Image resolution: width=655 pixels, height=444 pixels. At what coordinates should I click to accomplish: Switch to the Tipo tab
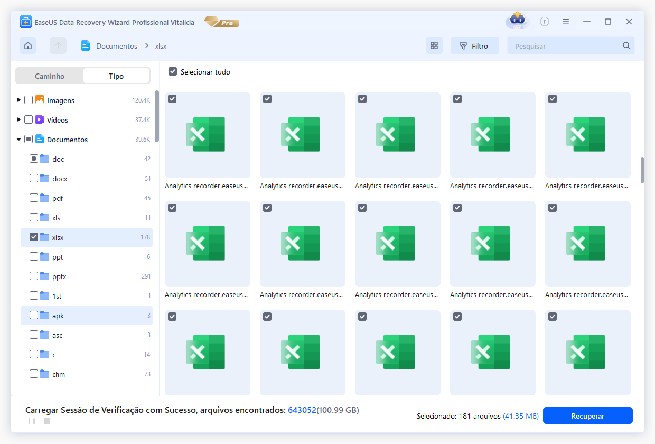[x=116, y=76]
